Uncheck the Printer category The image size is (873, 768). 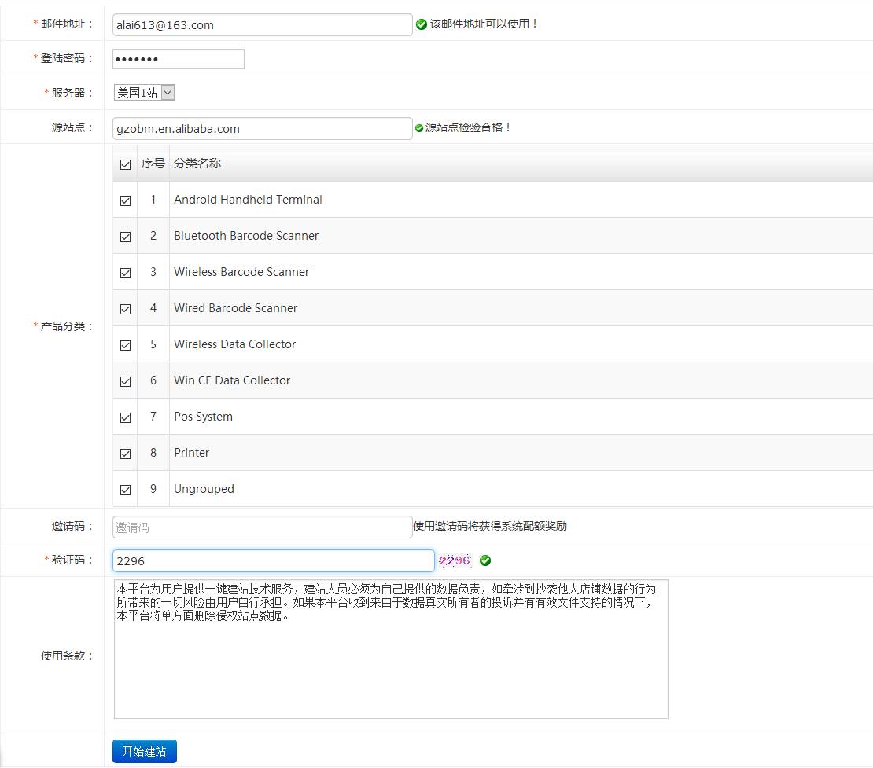[x=125, y=453]
